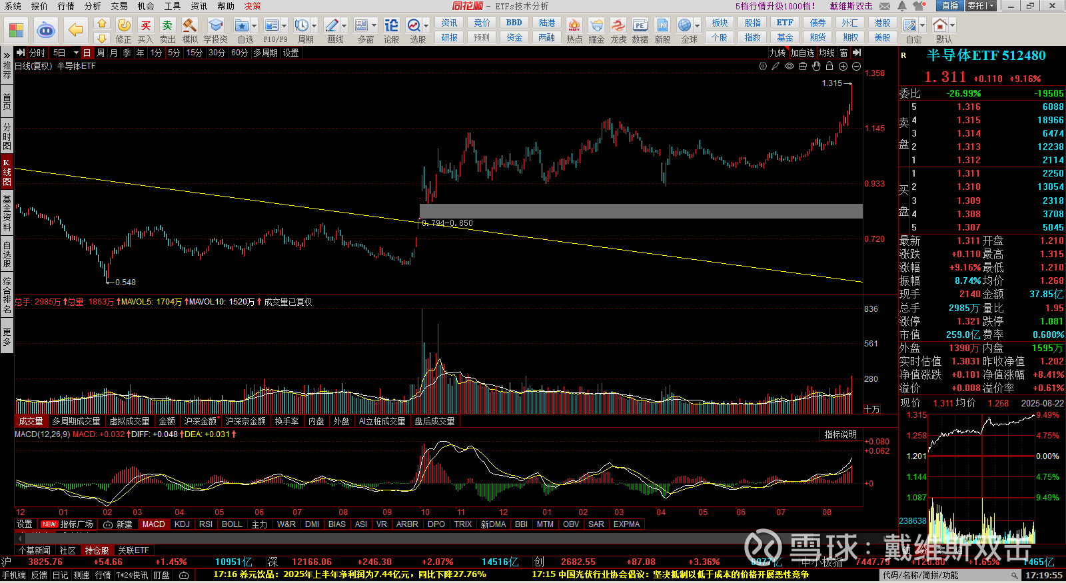
Task: Switch to 周 weekly period
Action: point(100,53)
